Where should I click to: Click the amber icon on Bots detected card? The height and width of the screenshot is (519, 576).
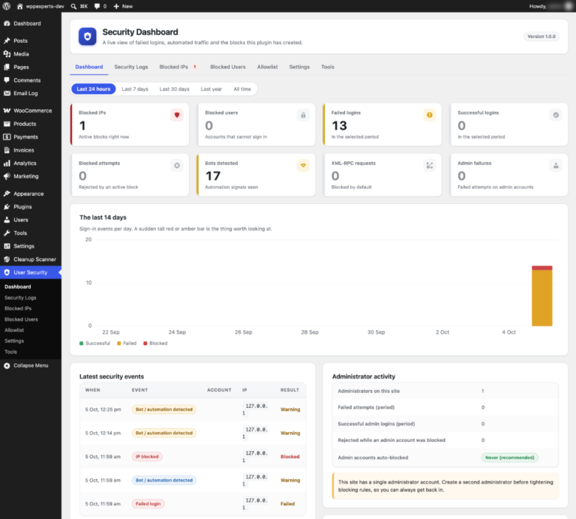point(303,165)
